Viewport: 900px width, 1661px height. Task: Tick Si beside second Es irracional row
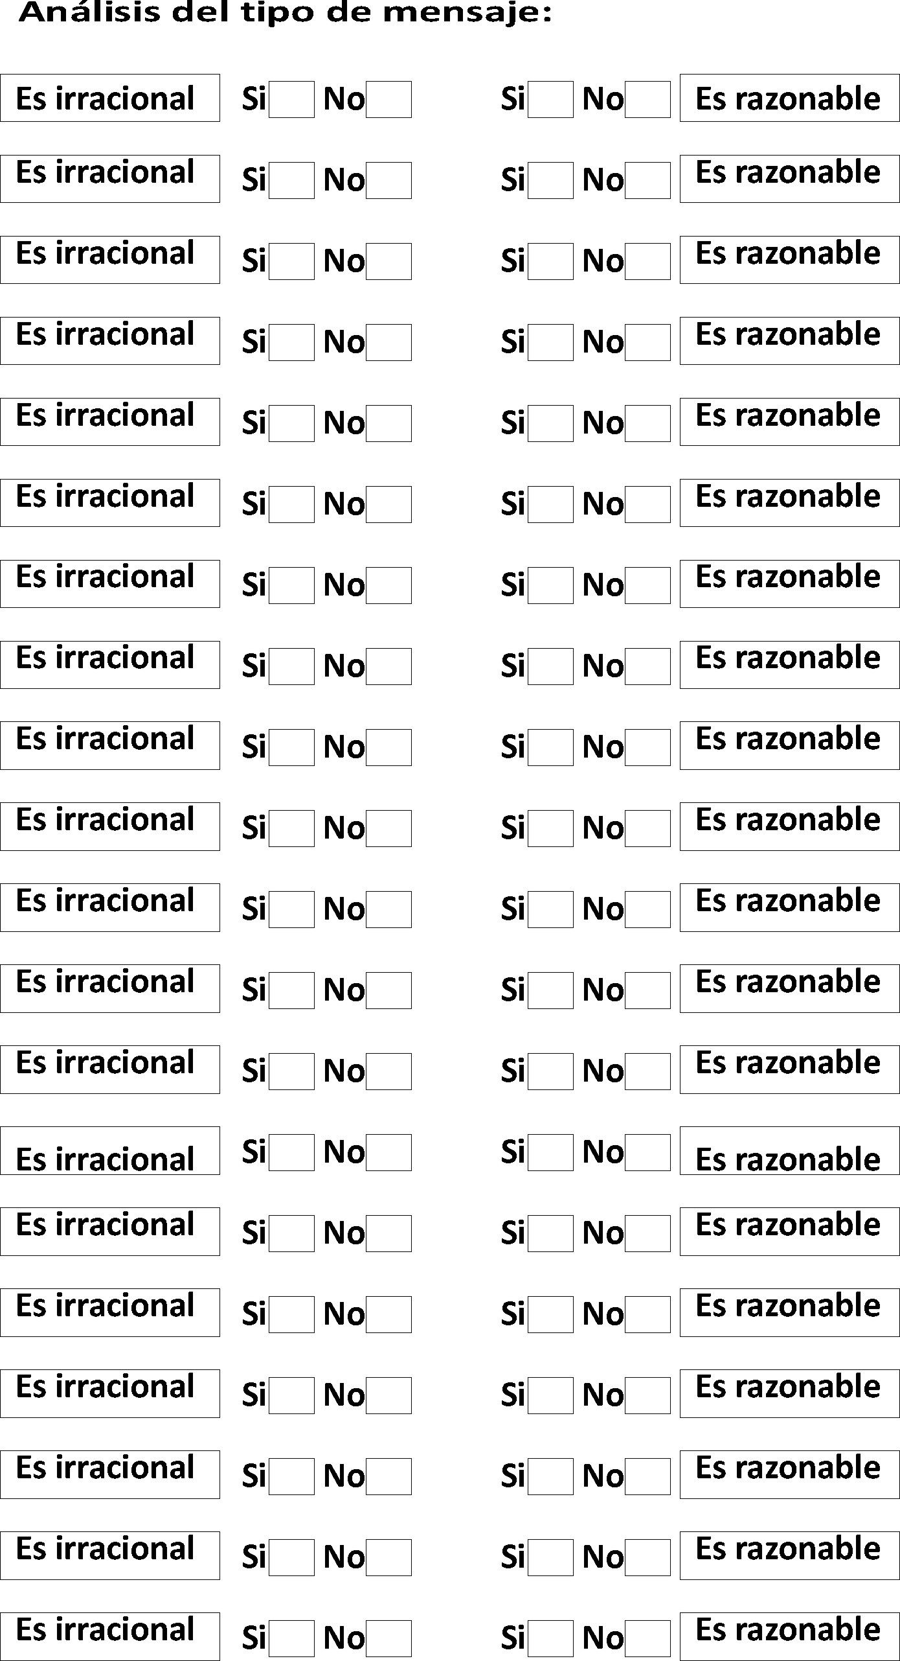coord(291,180)
